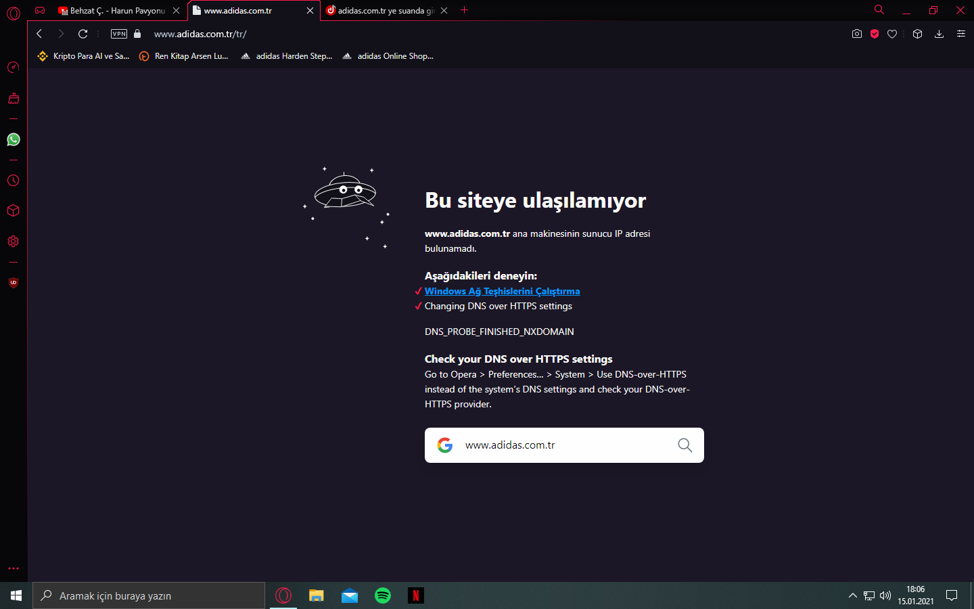Close the www.adidas.com.tr tab
974x609 pixels.
(310, 11)
